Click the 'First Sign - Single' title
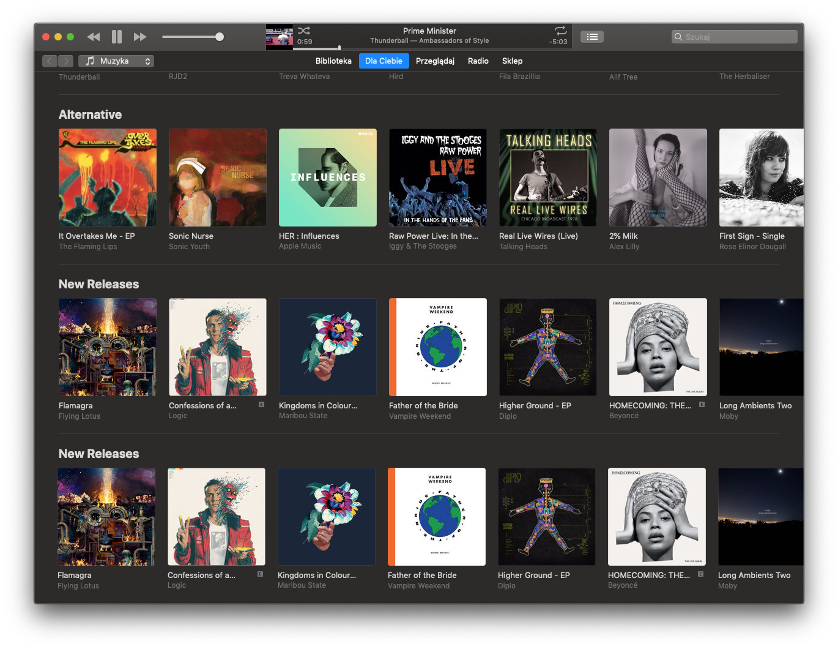The height and width of the screenshot is (649, 838). [x=752, y=236]
